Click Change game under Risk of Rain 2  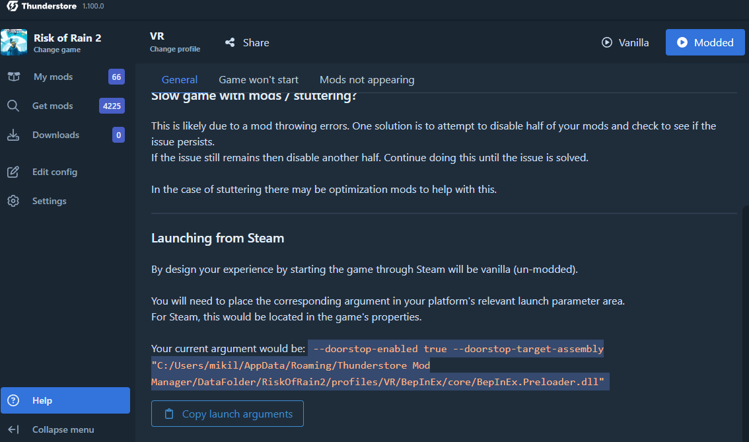click(57, 50)
